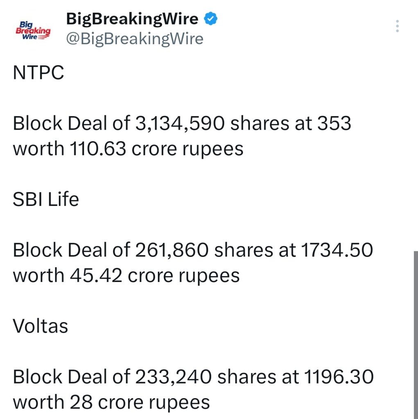Viewport: 418px width, 419px height.
Task: Click the BigBreakingWire profile avatar logo
Action: pyautogui.click(x=34, y=29)
